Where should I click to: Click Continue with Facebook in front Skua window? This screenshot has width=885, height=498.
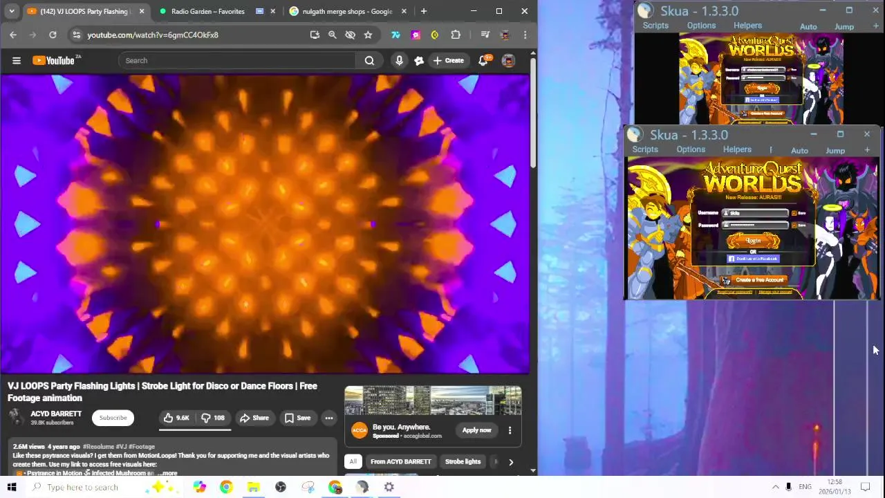click(x=753, y=259)
